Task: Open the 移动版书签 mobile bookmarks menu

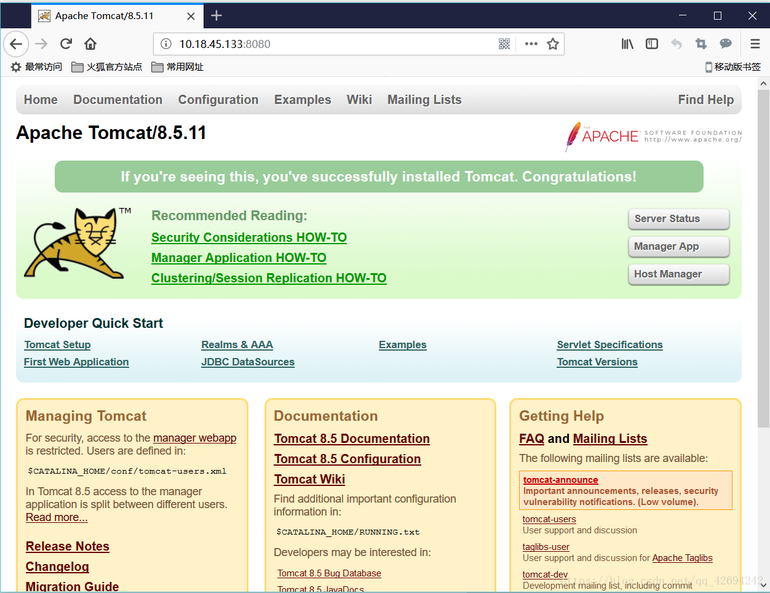Action: point(732,66)
